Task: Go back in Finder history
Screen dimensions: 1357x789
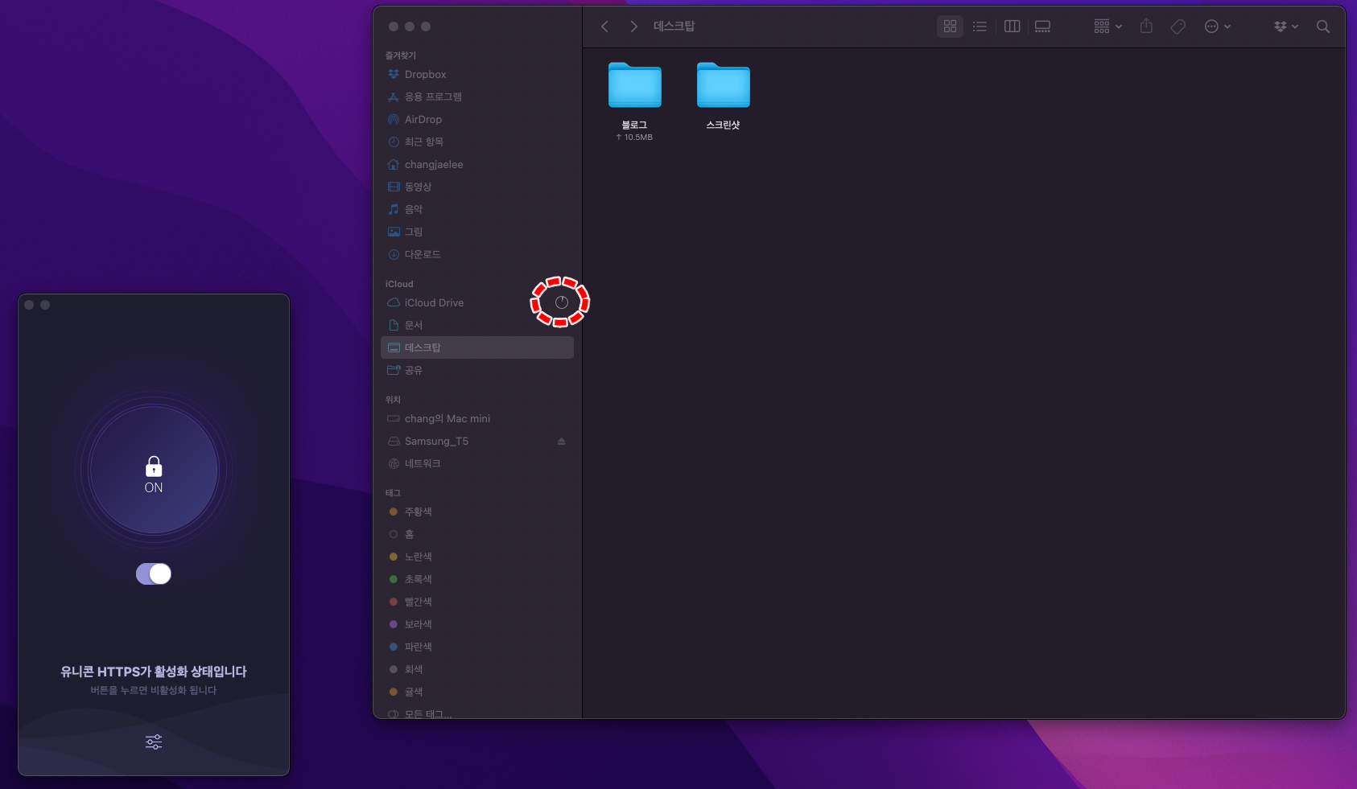Action: 604,27
